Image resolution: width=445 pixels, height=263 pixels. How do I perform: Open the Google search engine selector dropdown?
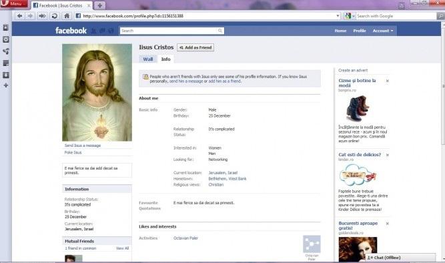coord(350,16)
